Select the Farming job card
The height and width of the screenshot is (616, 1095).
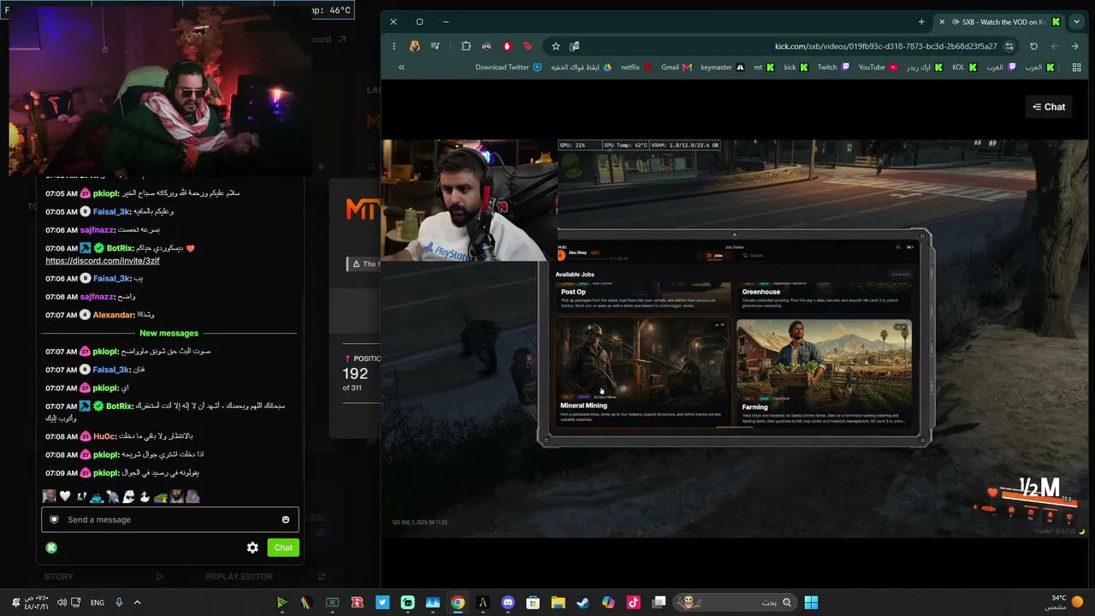click(824, 373)
